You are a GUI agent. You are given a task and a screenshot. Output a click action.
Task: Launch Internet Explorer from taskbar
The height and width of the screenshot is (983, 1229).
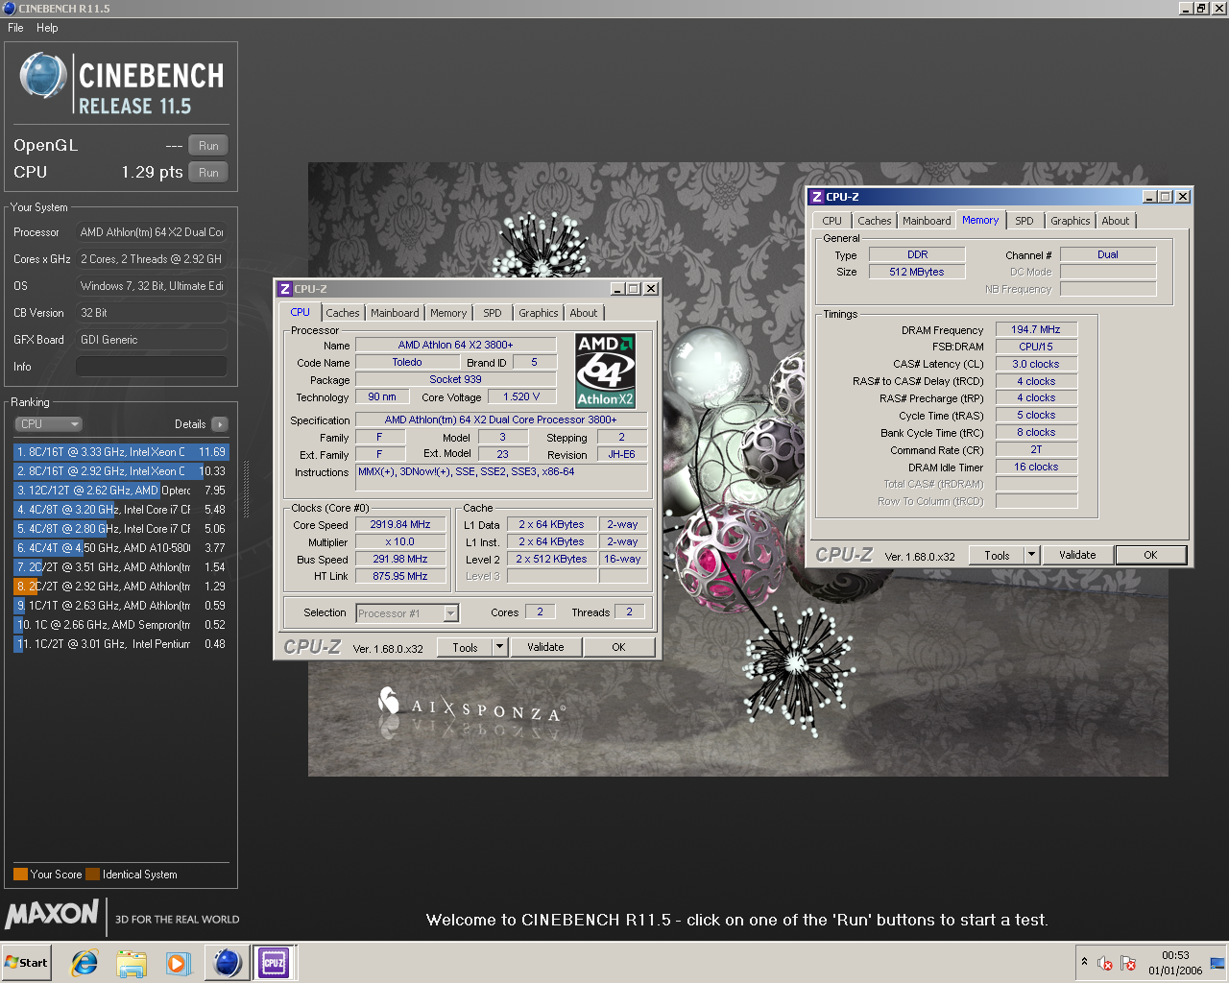pos(84,963)
